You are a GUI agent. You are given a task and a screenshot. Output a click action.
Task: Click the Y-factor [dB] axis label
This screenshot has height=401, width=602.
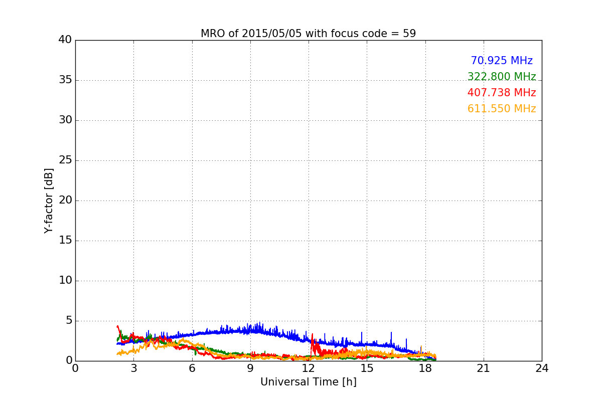pos(49,200)
